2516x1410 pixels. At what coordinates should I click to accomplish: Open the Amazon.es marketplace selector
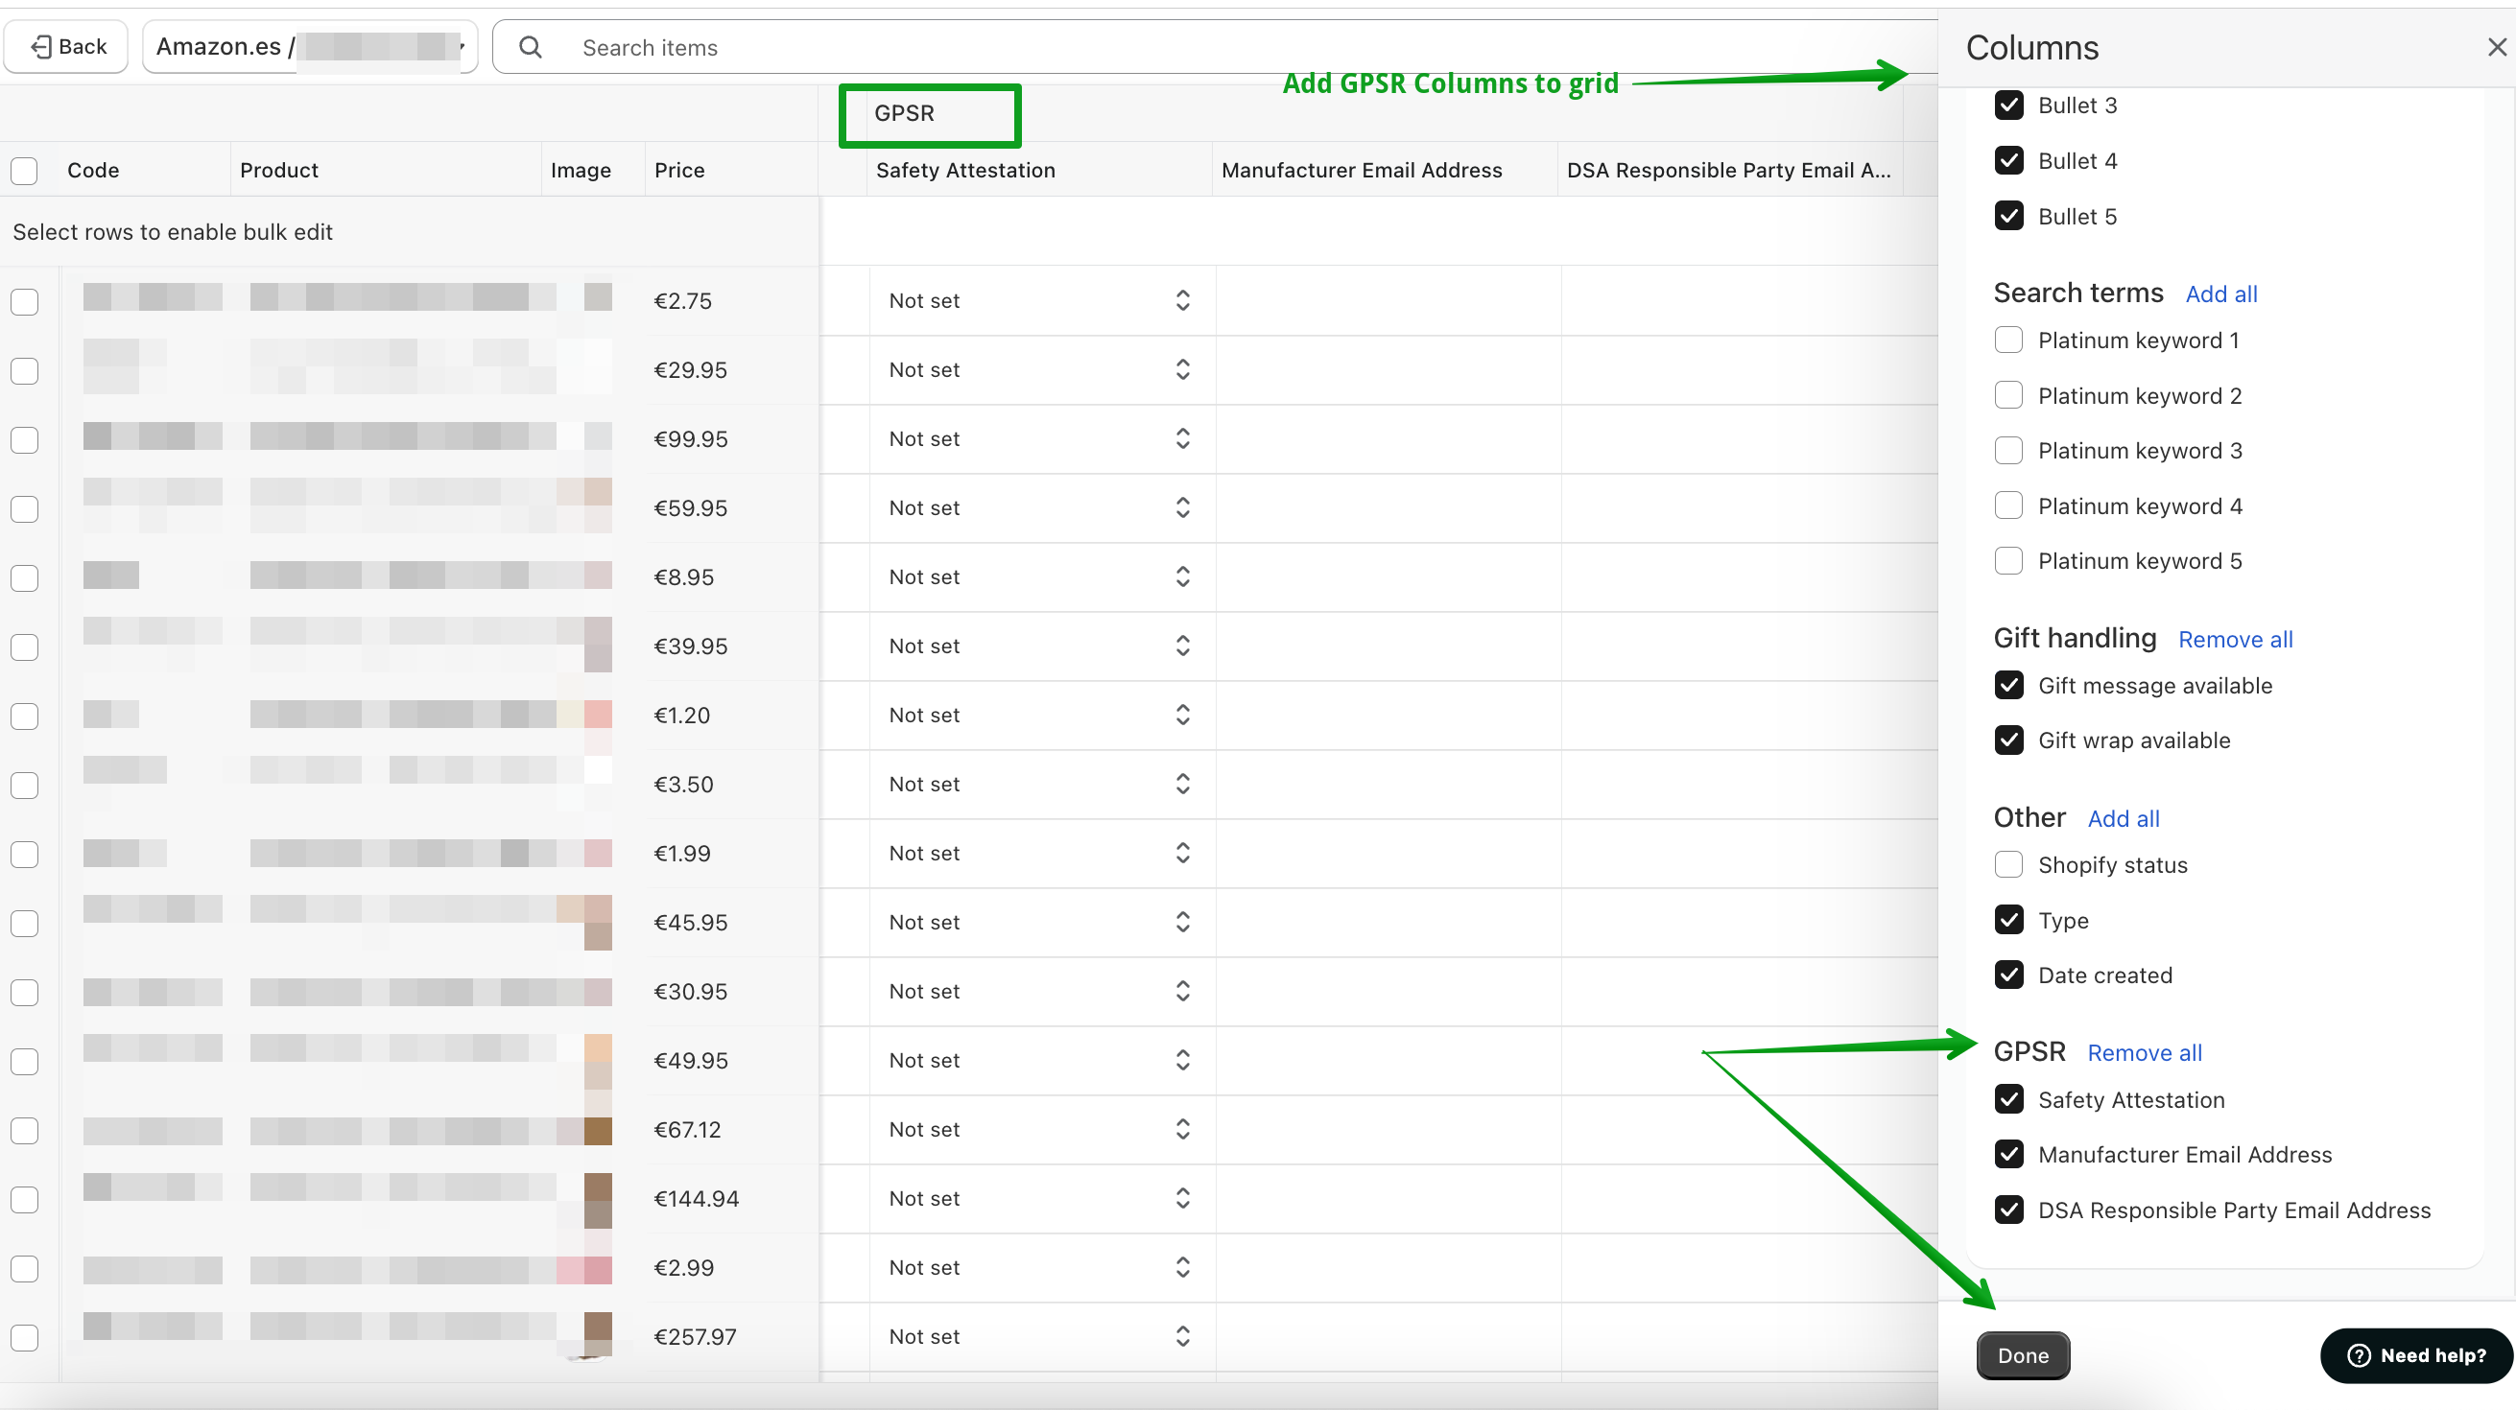[x=310, y=46]
